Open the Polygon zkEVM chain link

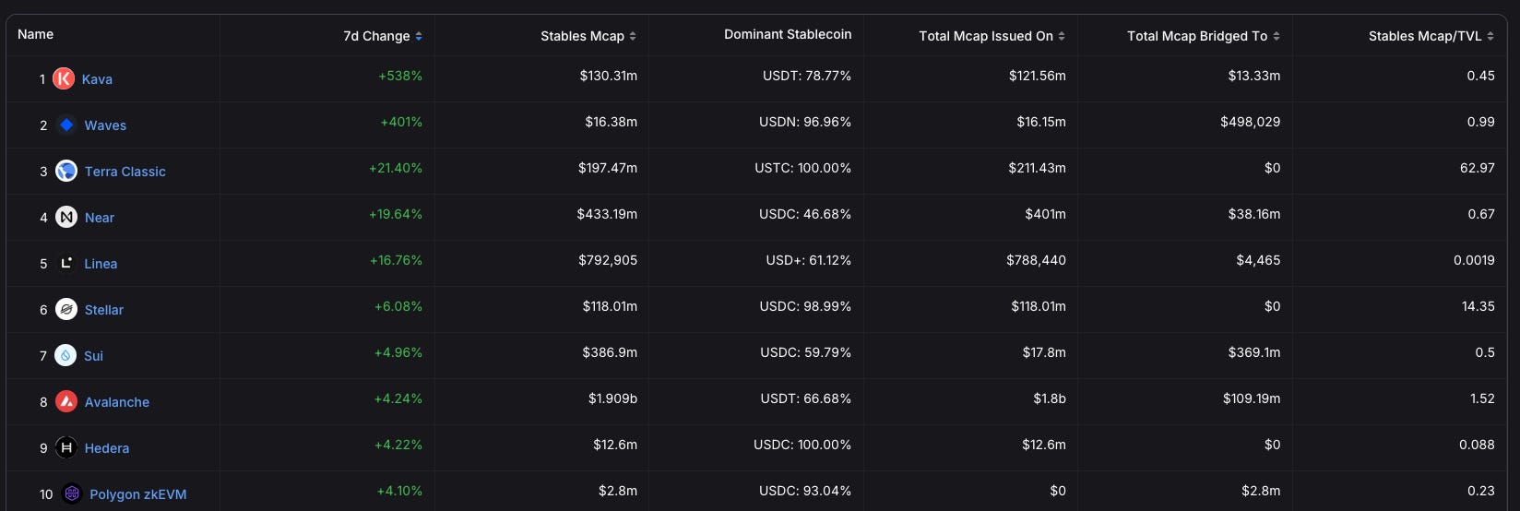[x=138, y=494]
